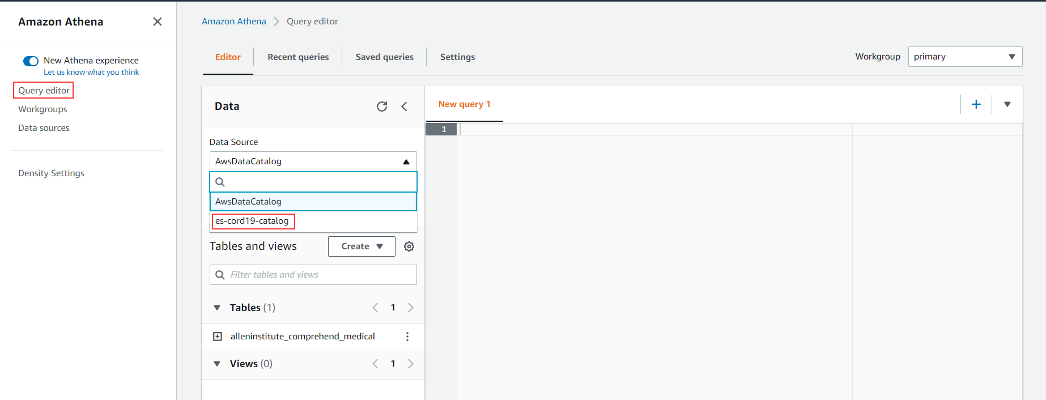Collapse the Views section
Image resolution: width=1046 pixels, height=400 pixels.
point(216,364)
